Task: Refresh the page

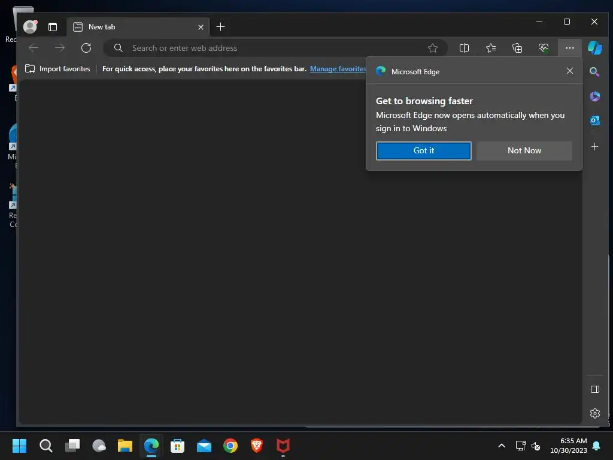Action: tap(86, 48)
